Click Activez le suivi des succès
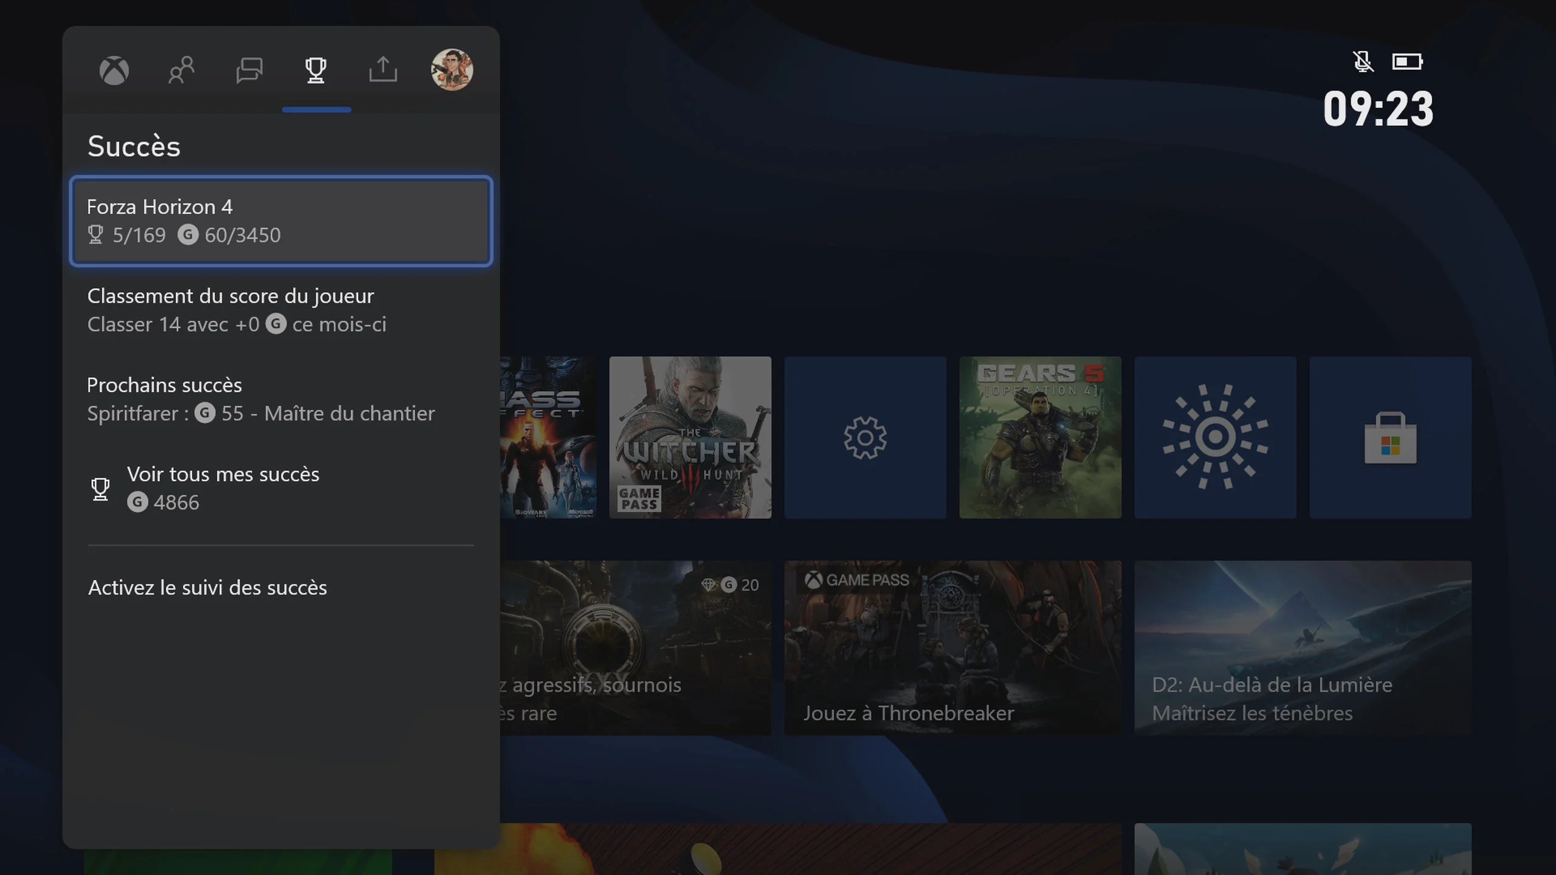This screenshot has width=1556, height=875. pos(281,588)
